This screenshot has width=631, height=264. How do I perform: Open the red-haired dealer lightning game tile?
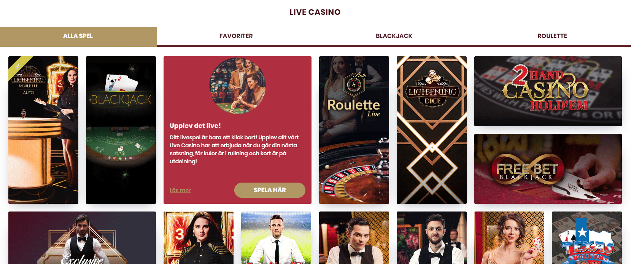[199, 238]
